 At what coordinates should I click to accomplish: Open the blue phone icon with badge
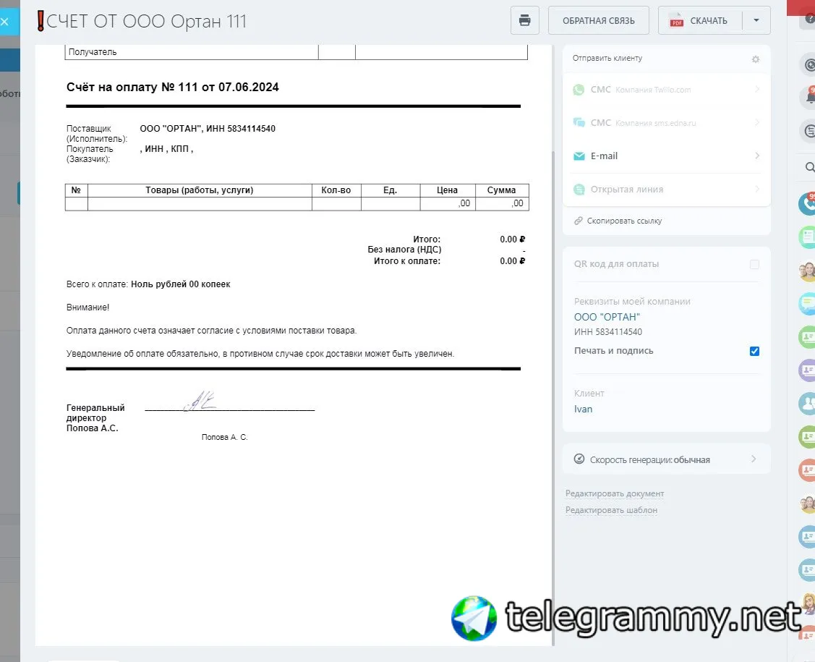point(807,203)
